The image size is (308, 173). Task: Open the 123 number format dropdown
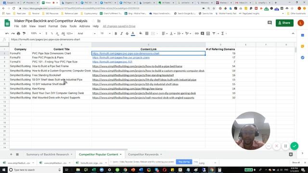coord(69,34)
